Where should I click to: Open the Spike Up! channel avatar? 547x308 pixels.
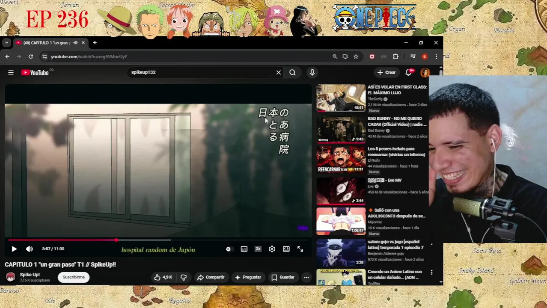11,277
